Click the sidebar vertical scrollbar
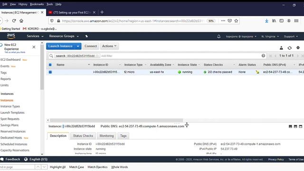Screen dimensions: 304x171 (x=42, y=67)
